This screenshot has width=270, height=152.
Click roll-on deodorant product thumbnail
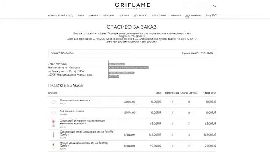pos(54,124)
